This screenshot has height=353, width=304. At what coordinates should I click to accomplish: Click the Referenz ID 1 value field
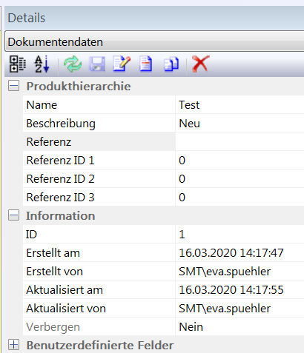coord(239,161)
